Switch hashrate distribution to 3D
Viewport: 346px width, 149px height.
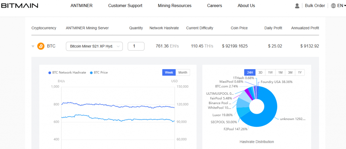click(261, 72)
